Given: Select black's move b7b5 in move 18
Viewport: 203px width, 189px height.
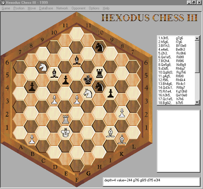Looking at the screenshot, I should tap(179, 103).
